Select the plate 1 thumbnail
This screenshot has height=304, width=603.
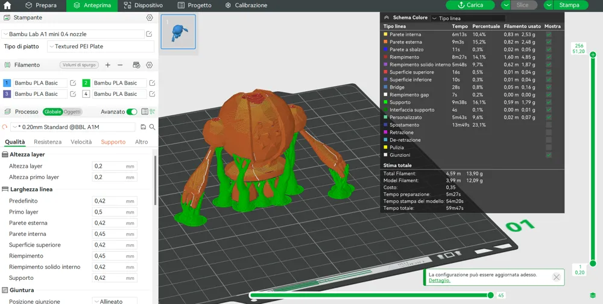pos(178,32)
